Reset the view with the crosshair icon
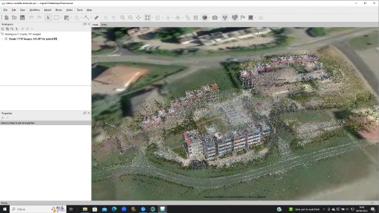 [x=139, y=18]
